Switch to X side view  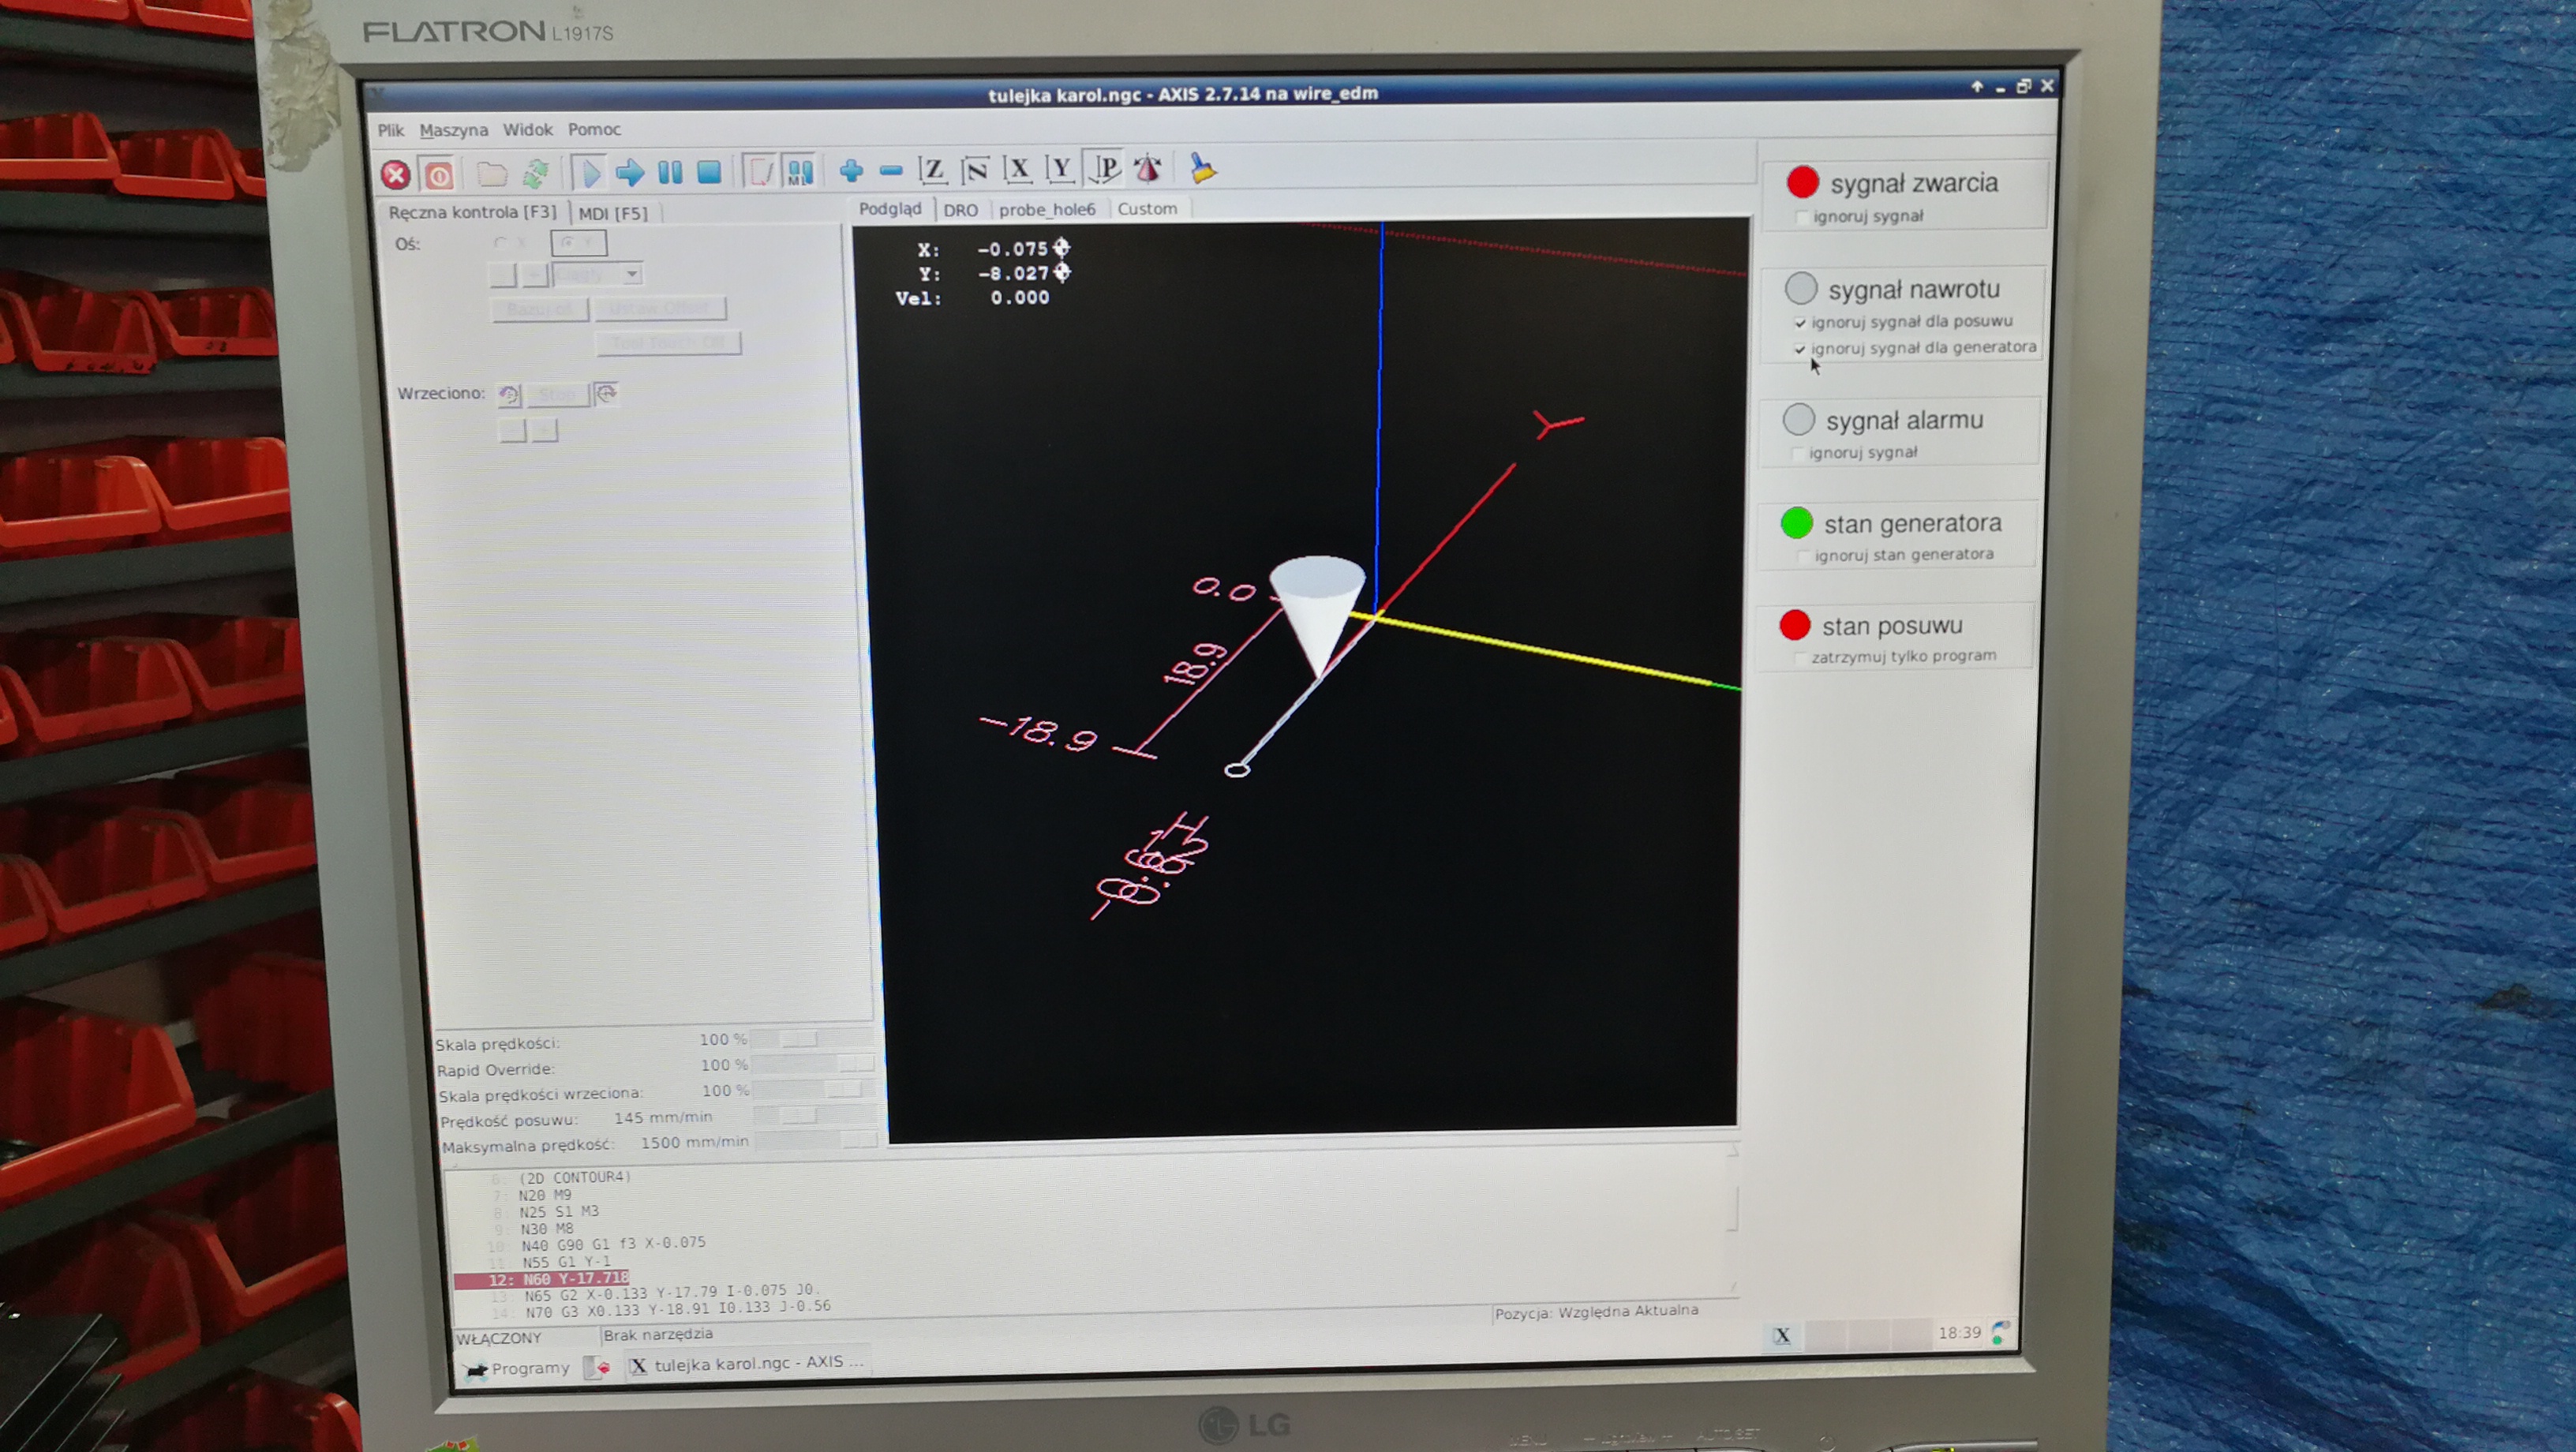(x=1018, y=169)
